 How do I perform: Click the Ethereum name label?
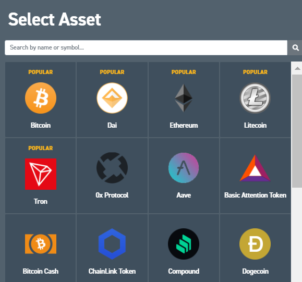click(x=184, y=125)
